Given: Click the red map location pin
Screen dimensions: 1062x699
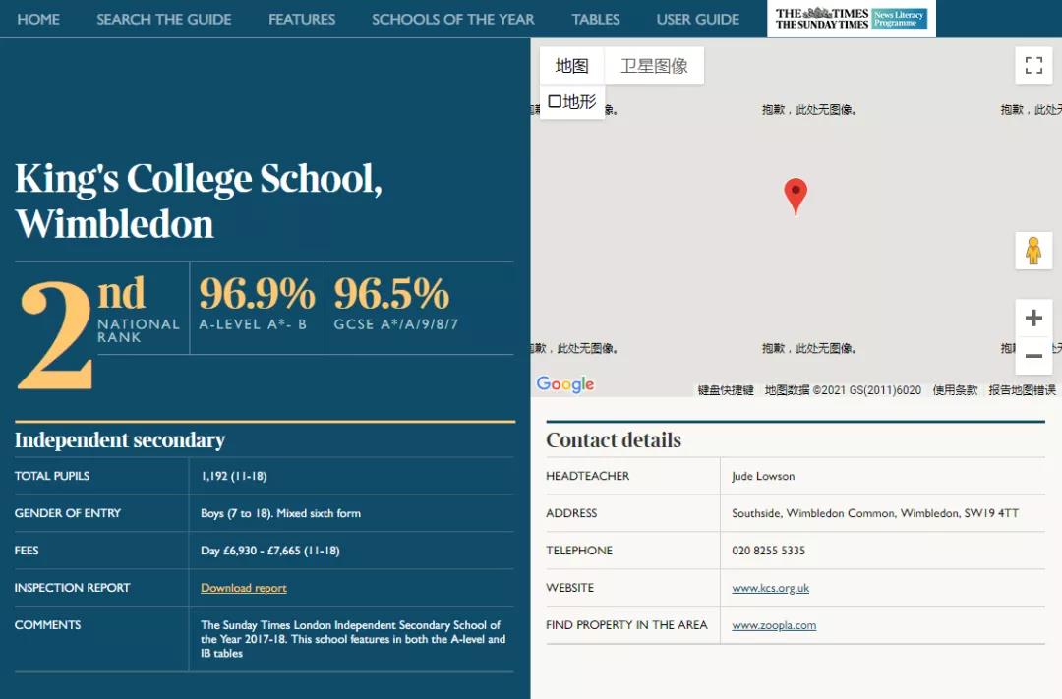Looking at the screenshot, I should tap(796, 196).
